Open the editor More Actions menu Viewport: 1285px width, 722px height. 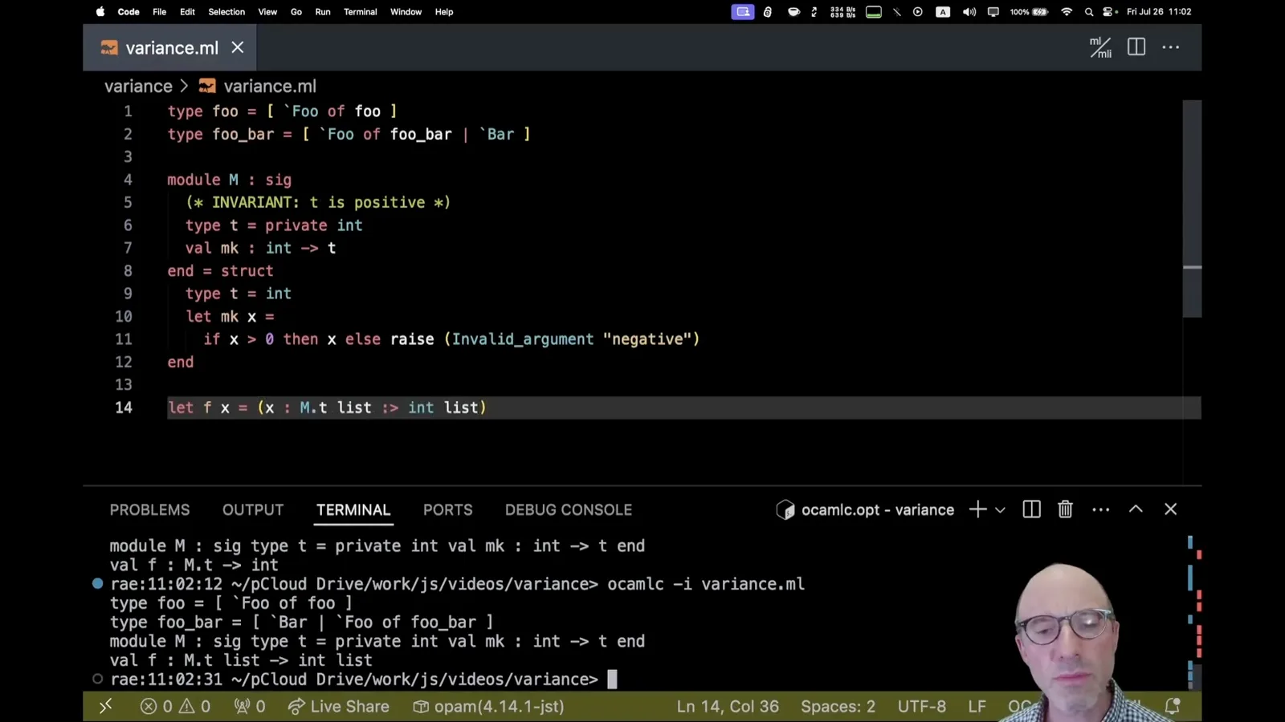(x=1171, y=47)
